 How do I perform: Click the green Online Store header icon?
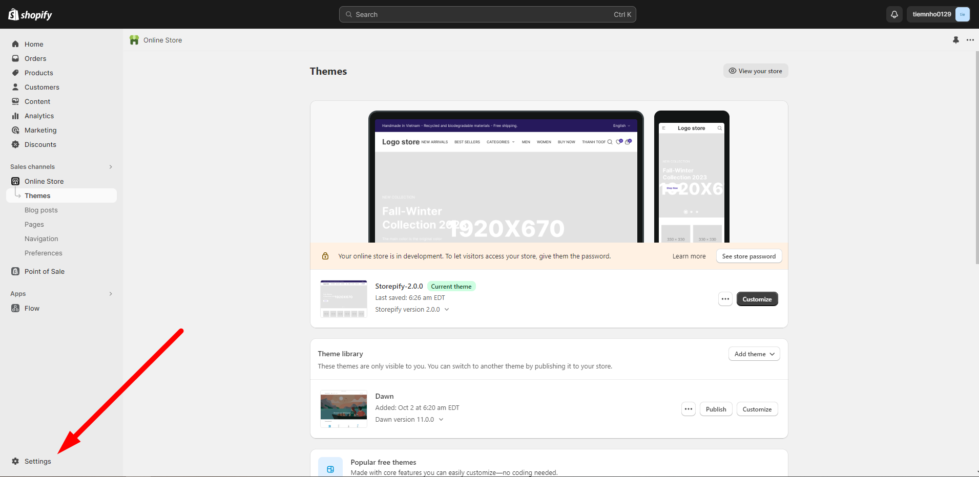(x=134, y=40)
